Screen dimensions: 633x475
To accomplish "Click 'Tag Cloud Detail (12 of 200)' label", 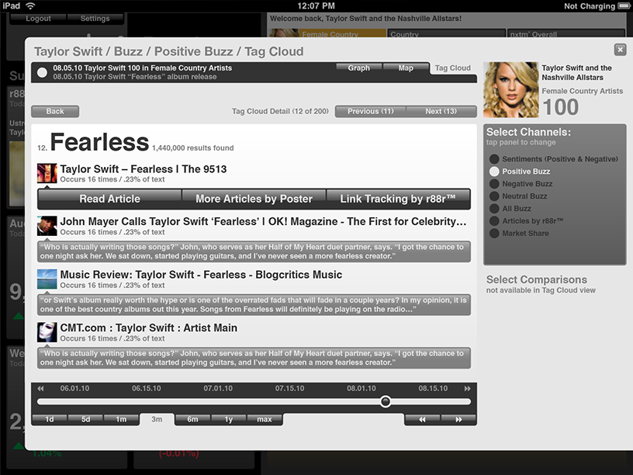I will pyautogui.click(x=280, y=111).
